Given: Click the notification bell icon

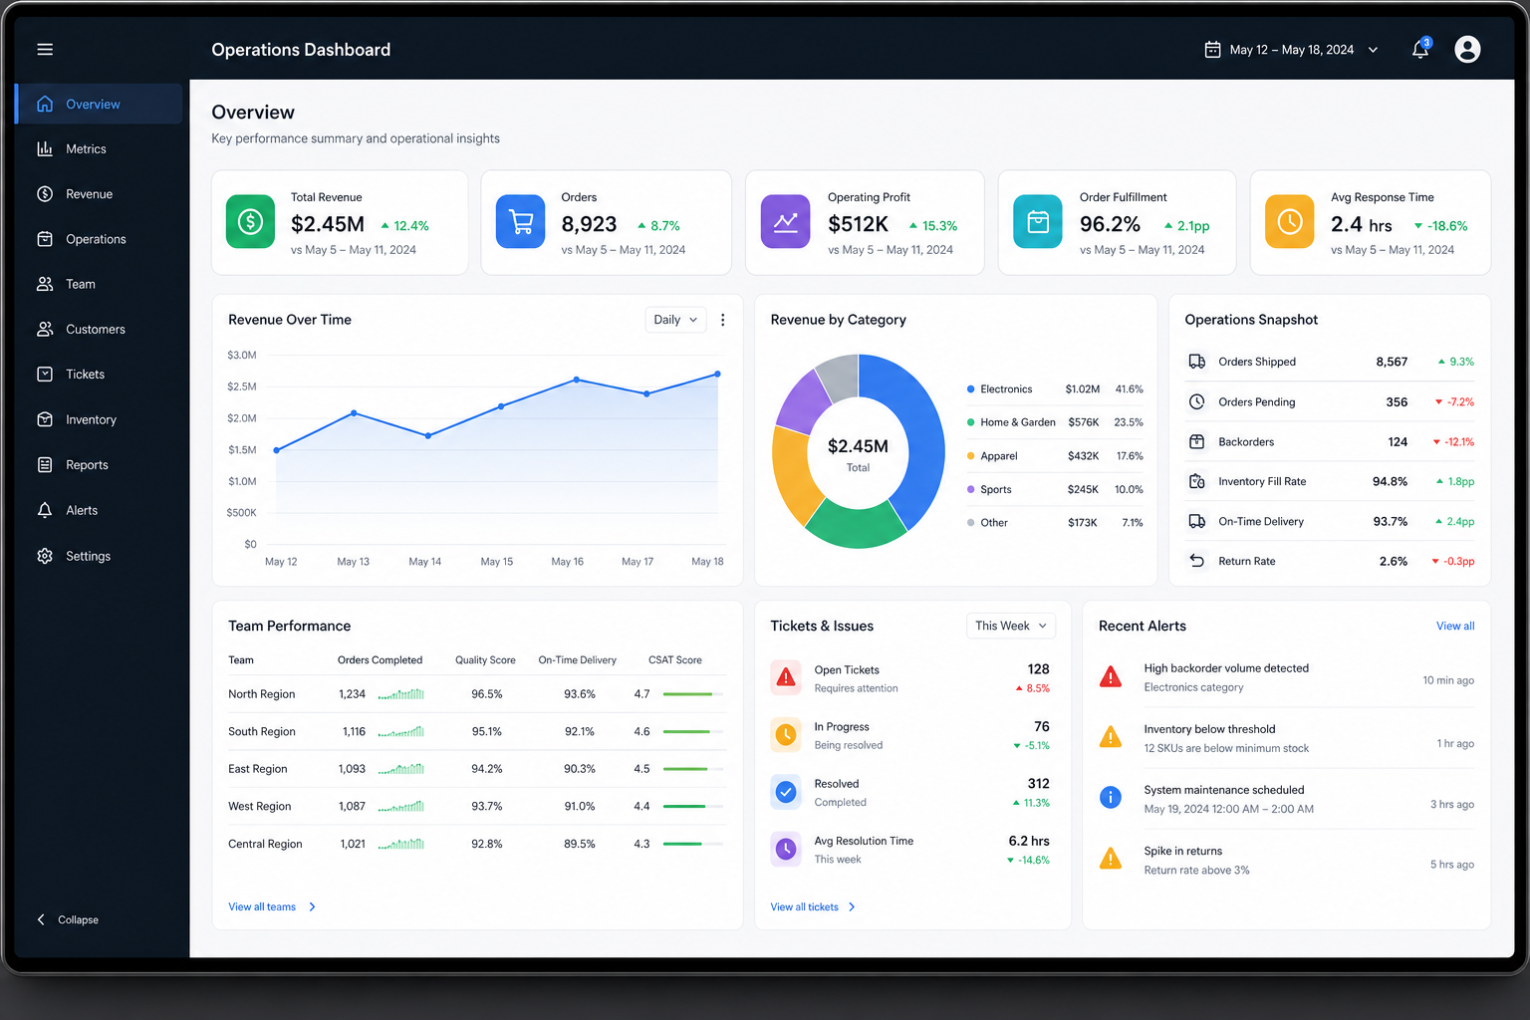Looking at the screenshot, I should click(1420, 49).
